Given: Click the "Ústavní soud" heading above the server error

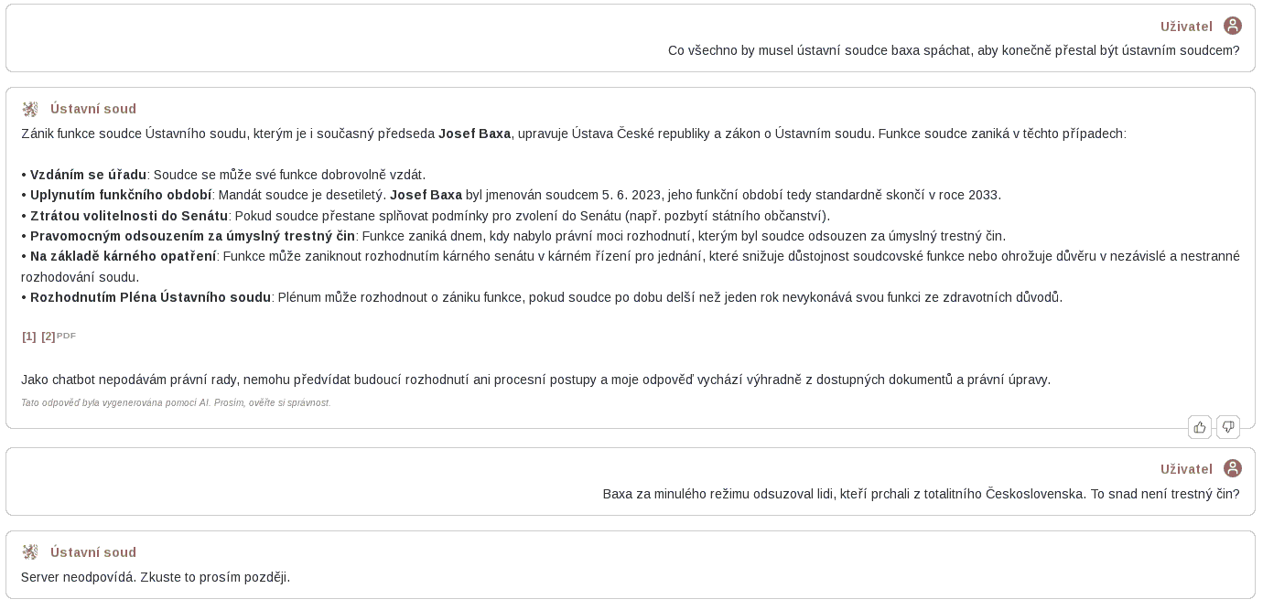Looking at the screenshot, I should 93,552.
